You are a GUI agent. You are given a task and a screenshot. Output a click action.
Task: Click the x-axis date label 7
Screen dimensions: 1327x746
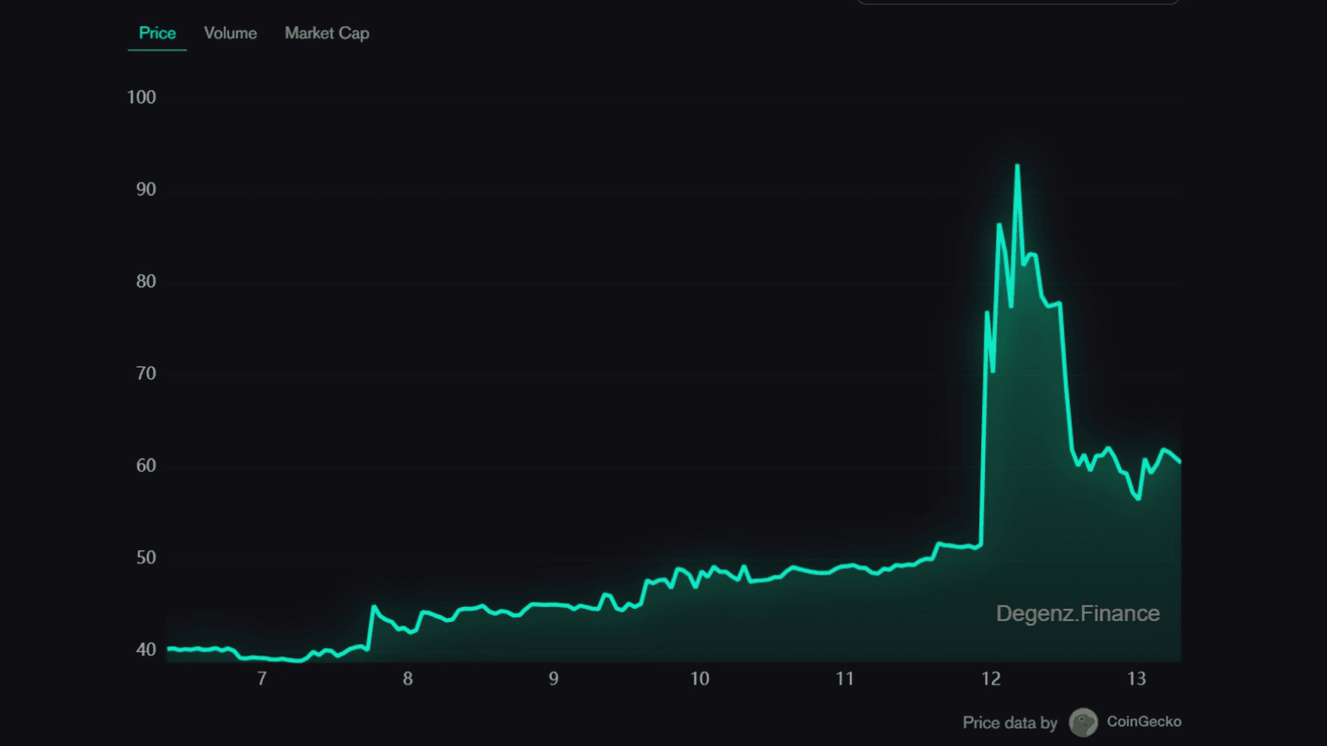[262, 679]
